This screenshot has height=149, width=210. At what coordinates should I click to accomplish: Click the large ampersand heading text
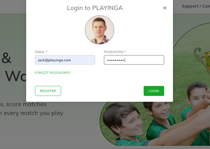6,58
